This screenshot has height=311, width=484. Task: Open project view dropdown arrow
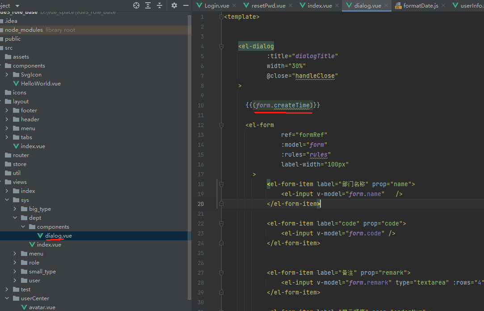(17, 5)
